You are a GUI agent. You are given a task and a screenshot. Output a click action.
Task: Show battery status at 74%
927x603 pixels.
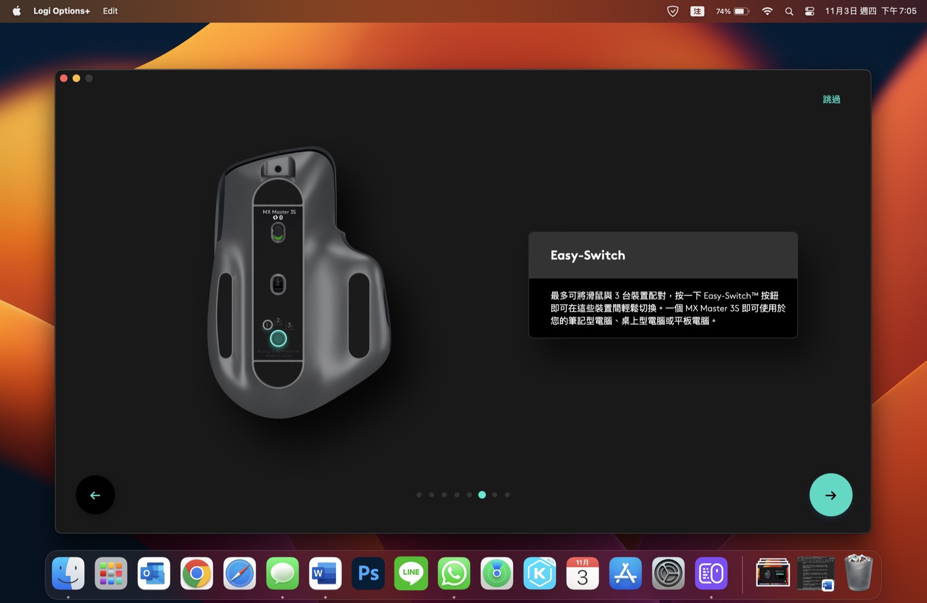[732, 11]
